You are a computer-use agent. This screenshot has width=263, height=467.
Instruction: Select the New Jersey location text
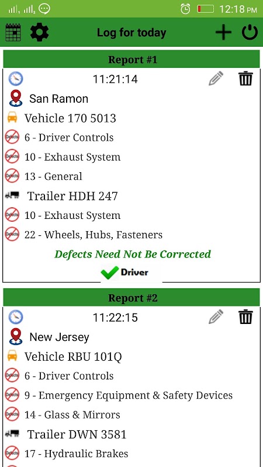pyautogui.click(x=60, y=337)
